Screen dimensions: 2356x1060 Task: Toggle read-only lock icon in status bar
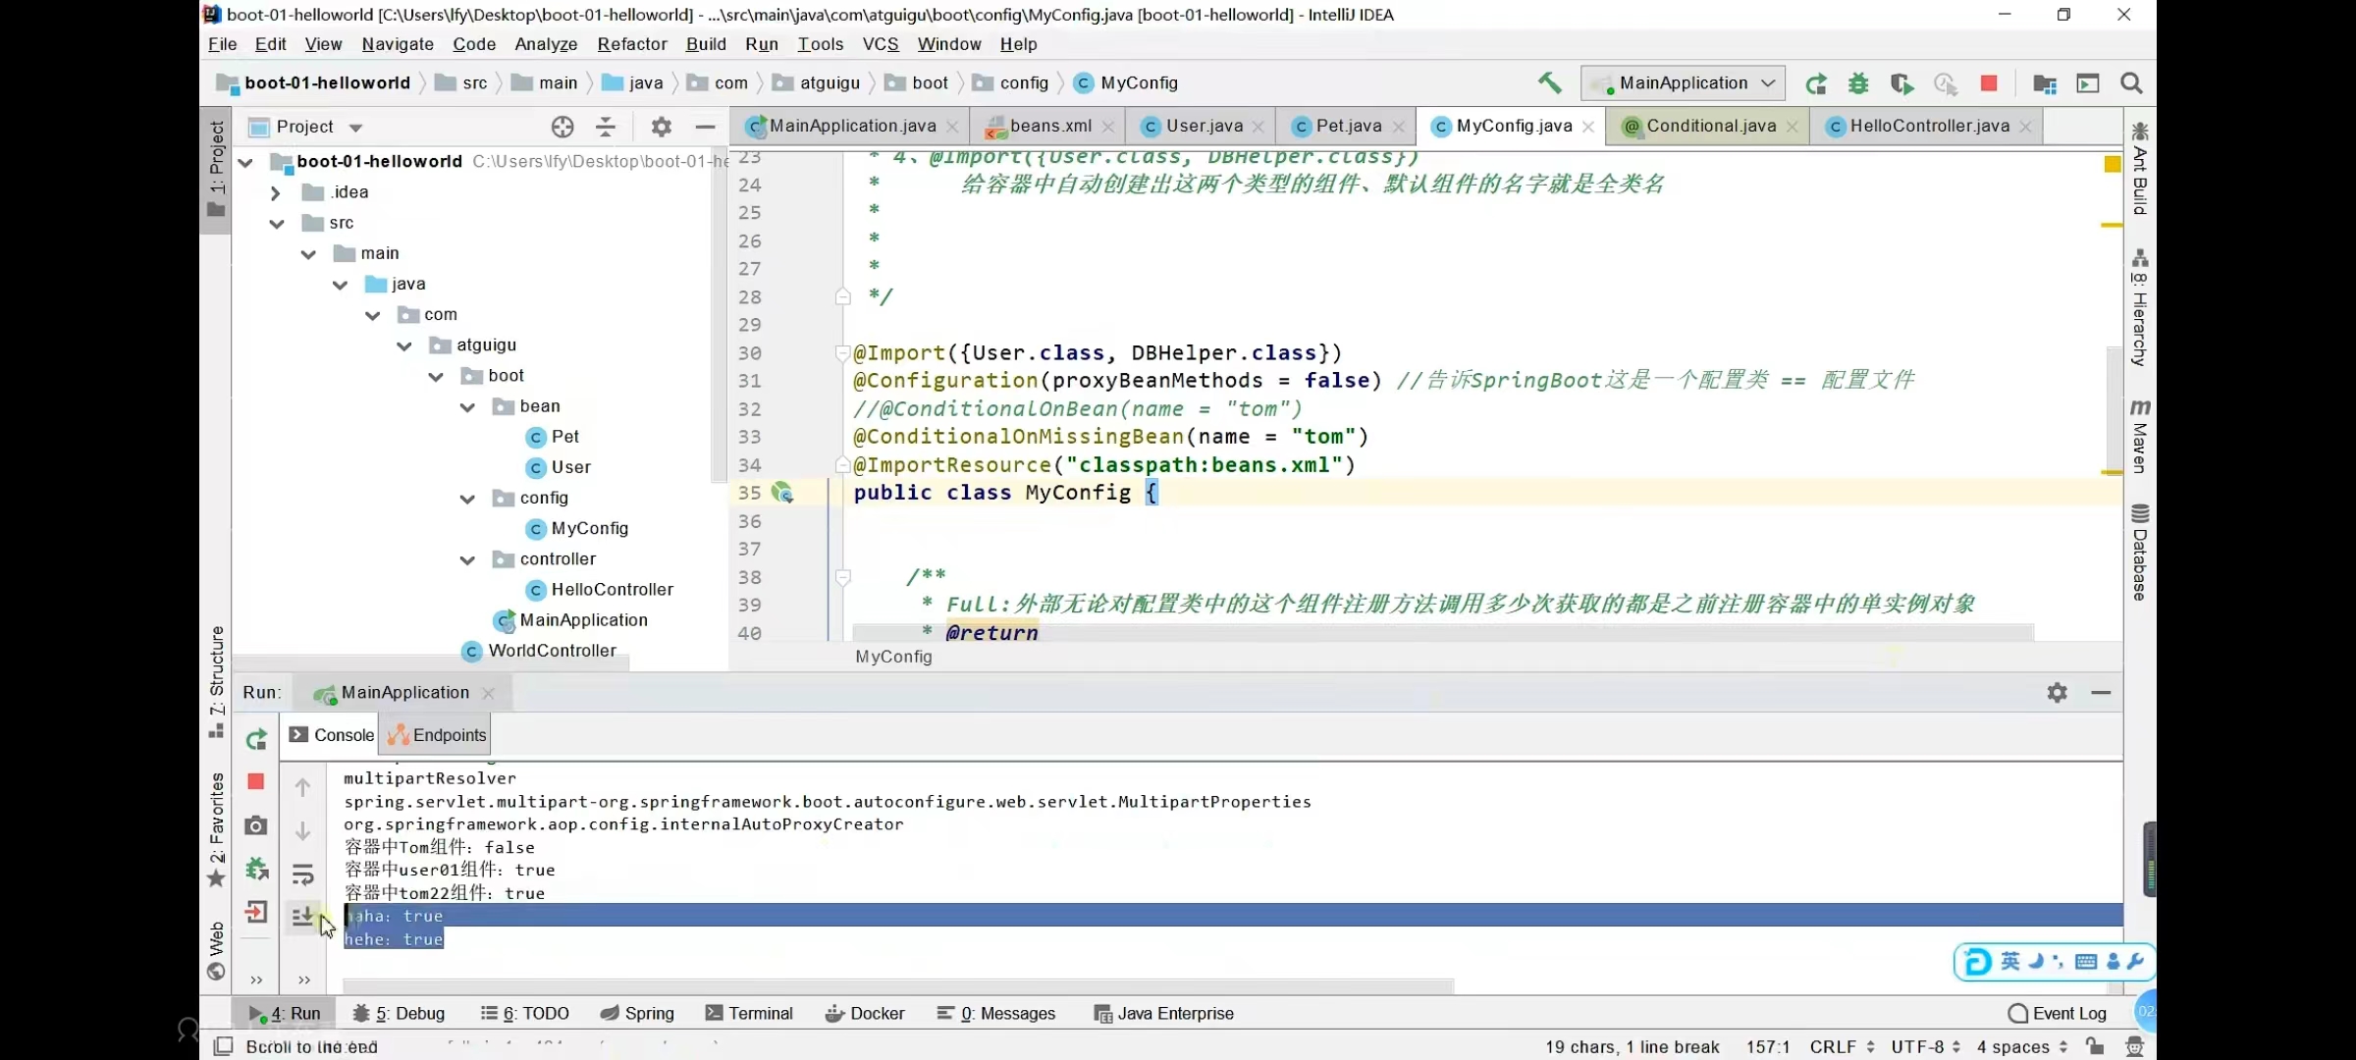(2094, 1046)
